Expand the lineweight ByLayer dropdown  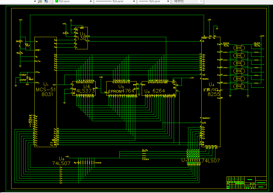click(x=168, y=1)
